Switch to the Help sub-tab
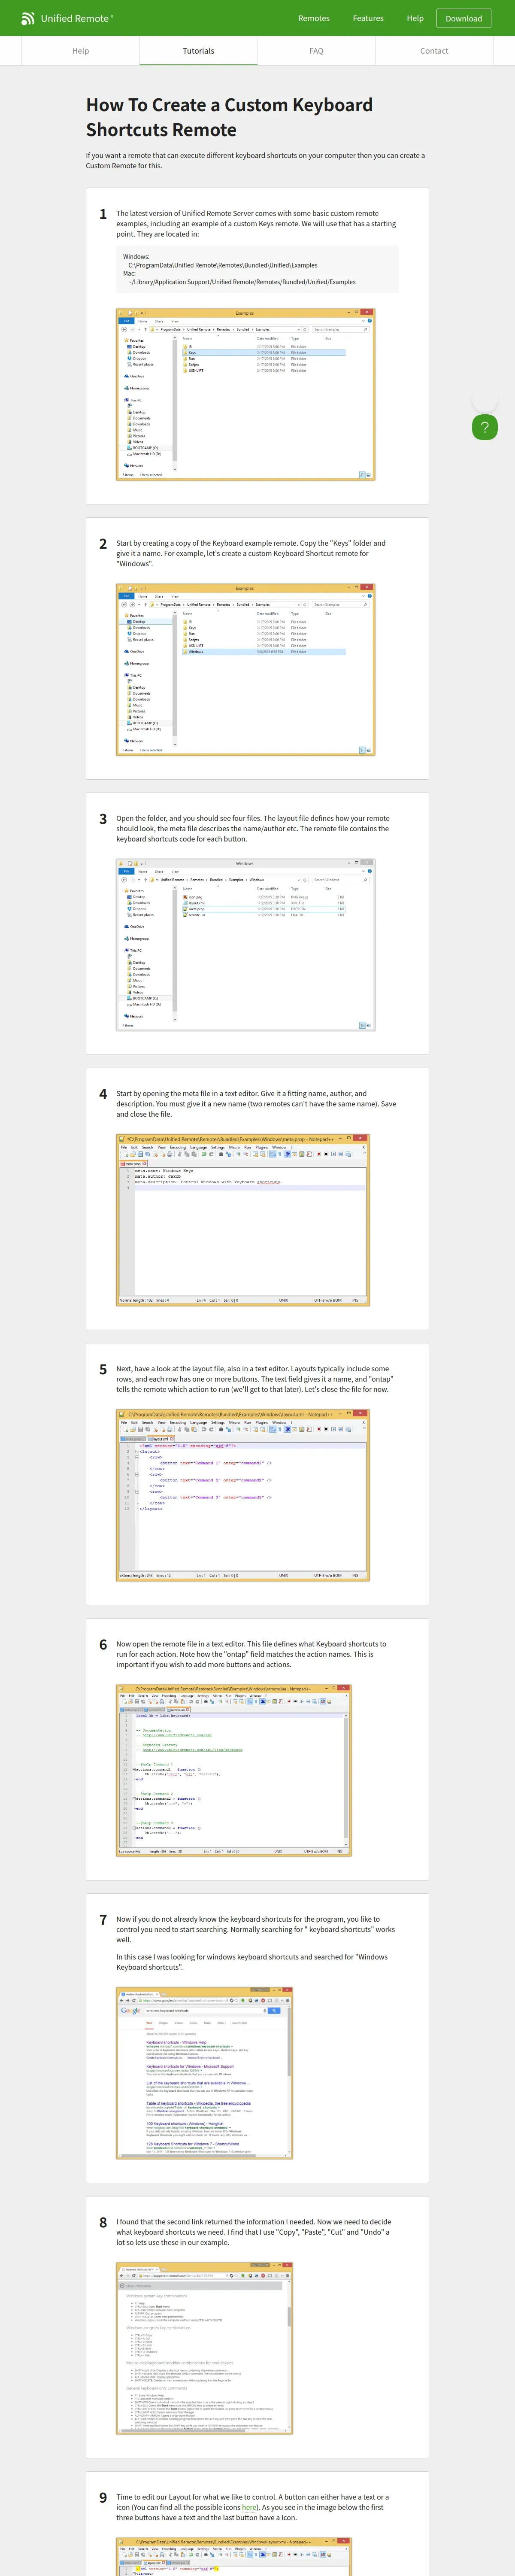 pyautogui.click(x=81, y=51)
